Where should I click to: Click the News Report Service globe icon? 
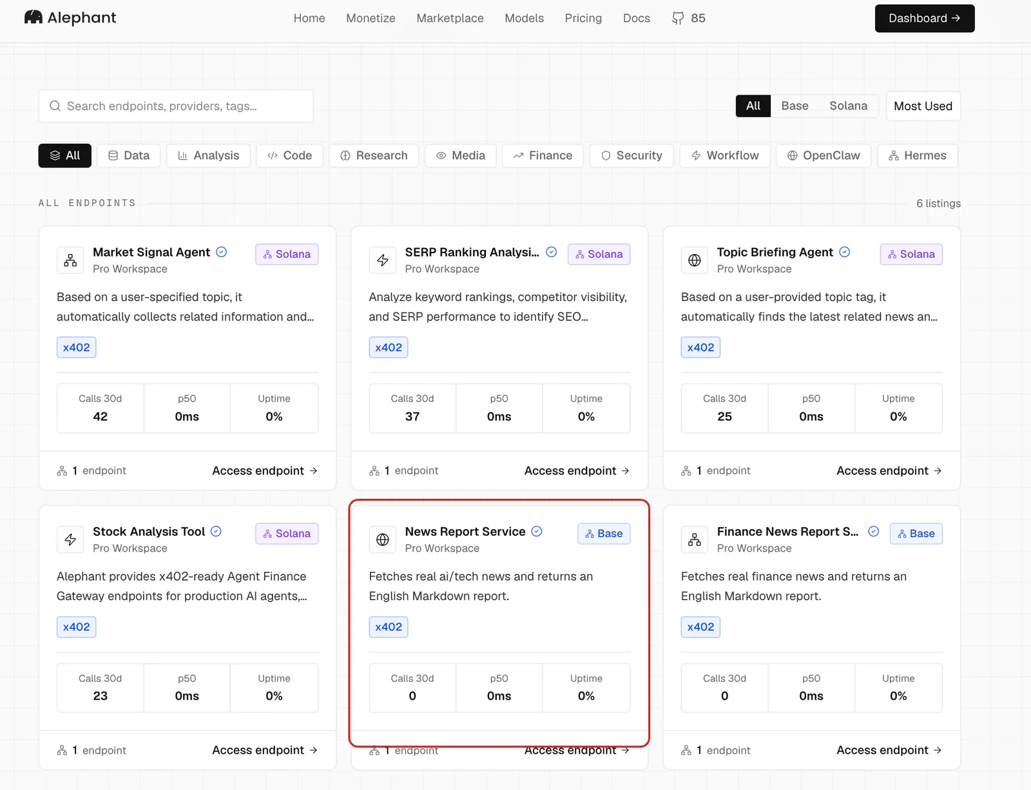point(383,539)
